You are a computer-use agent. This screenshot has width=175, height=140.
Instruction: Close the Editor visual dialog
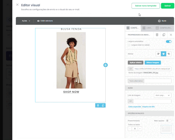[x=17, y=5]
